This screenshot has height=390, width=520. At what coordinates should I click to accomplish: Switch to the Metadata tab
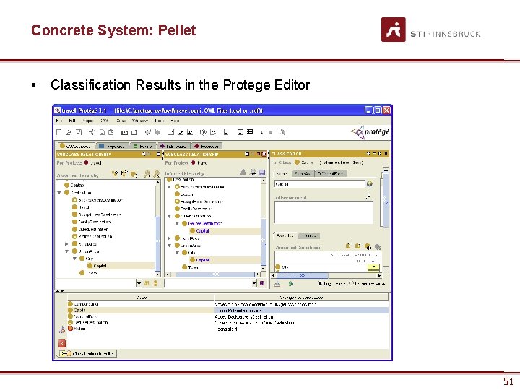pos(207,146)
